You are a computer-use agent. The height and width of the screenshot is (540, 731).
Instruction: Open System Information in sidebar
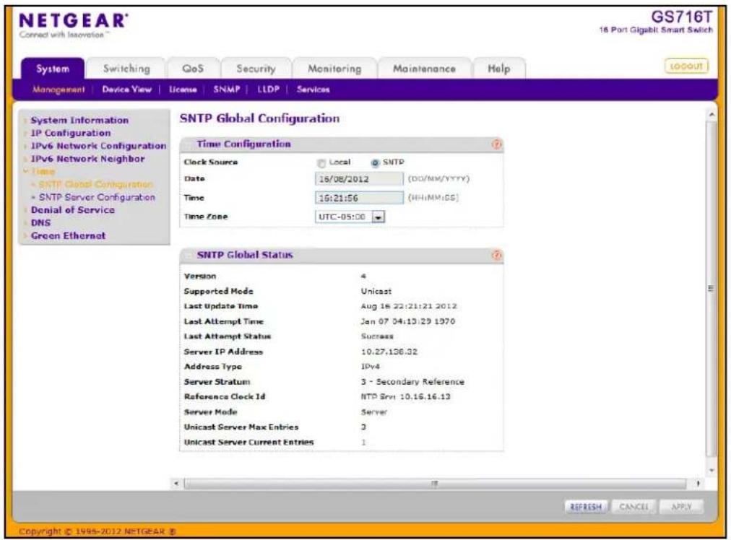pos(79,121)
